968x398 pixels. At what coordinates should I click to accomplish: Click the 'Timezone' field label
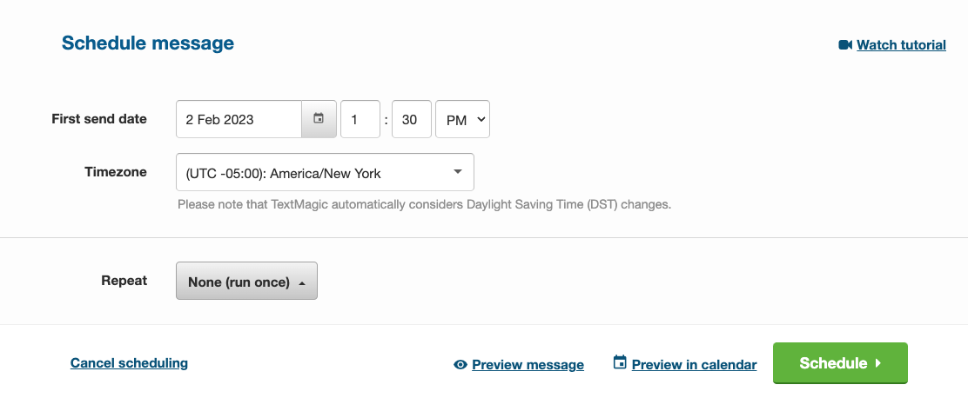[116, 171]
